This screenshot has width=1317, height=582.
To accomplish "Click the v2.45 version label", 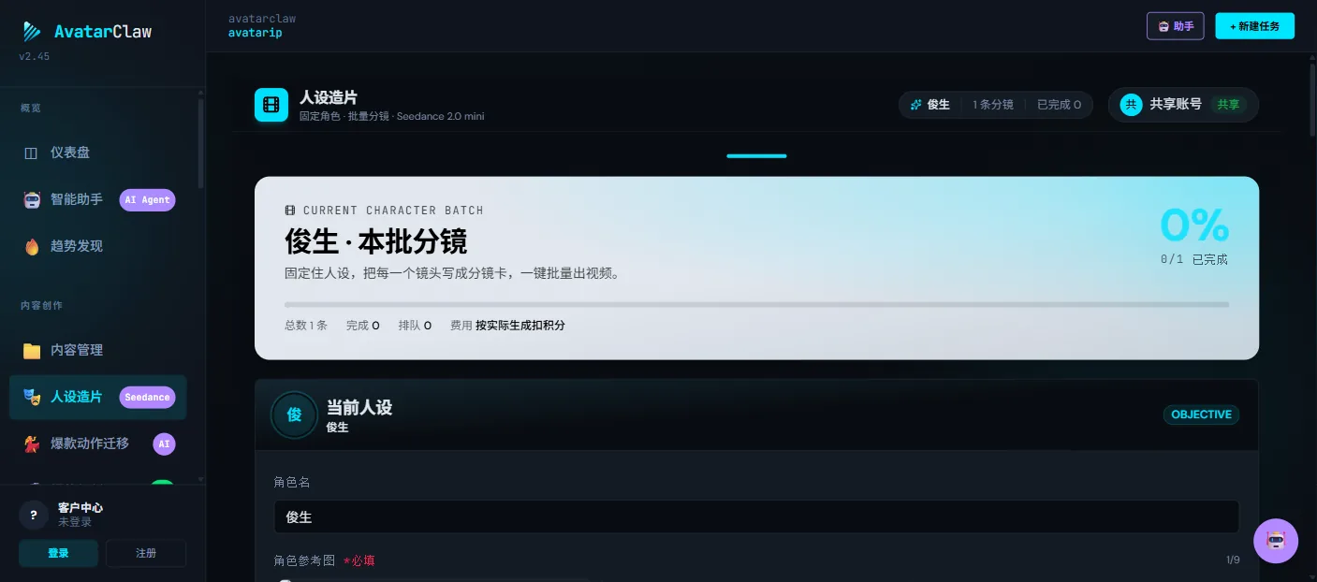I will tap(35, 56).
